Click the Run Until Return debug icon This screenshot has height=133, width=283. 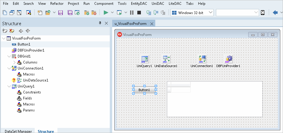163,13
